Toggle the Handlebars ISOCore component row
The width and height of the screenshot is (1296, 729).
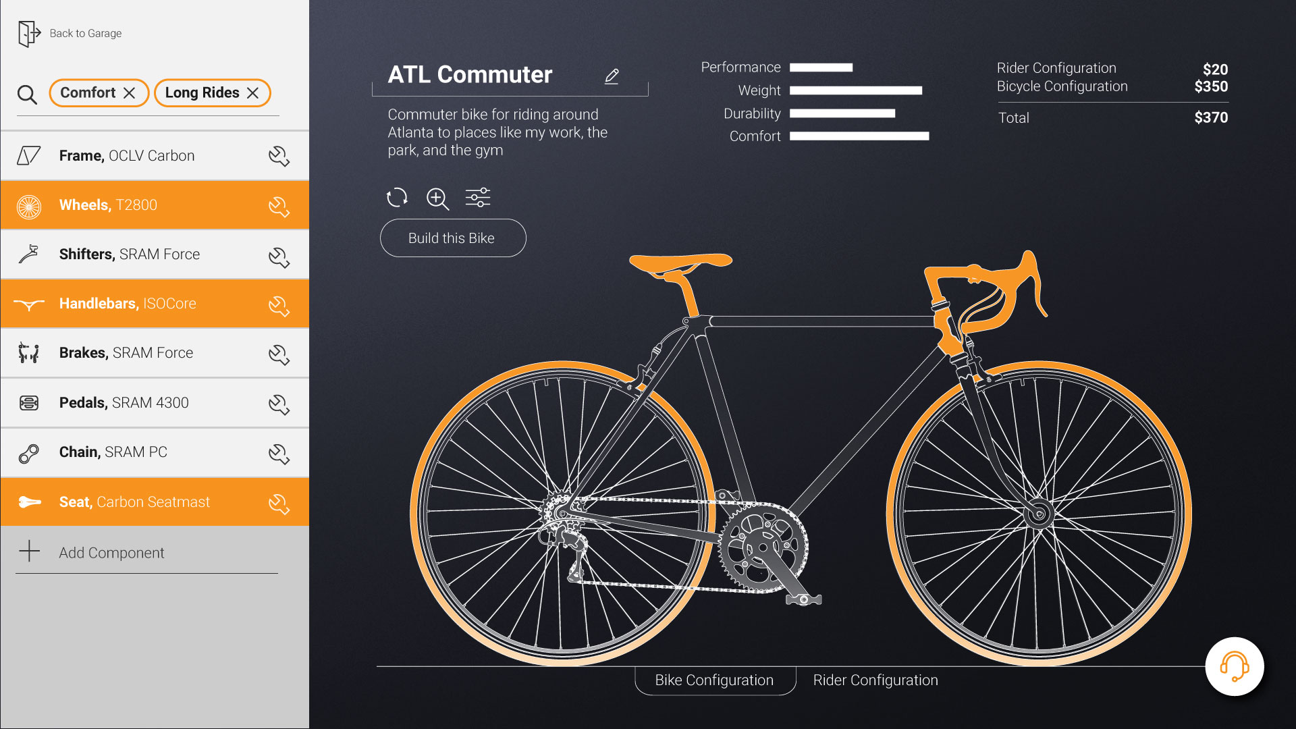[x=155, y=304]
